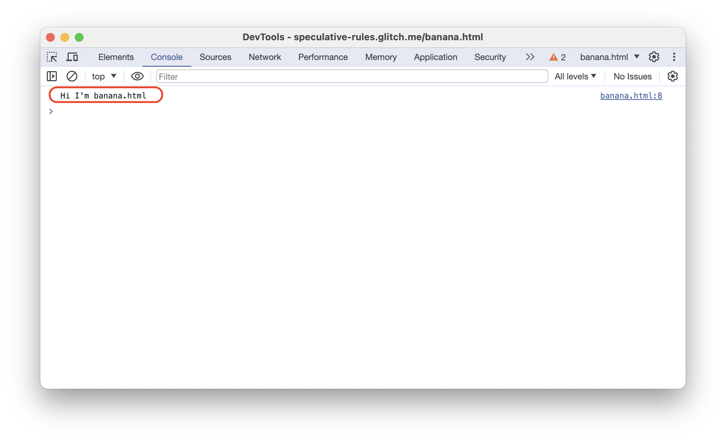
Task: Click the Inspect Element icon
Action: [53, 57]
